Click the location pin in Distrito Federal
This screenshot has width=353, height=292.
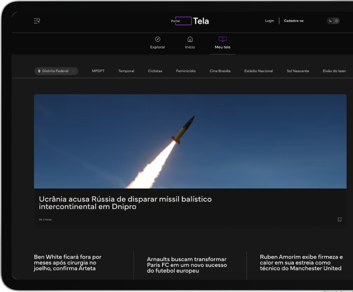point(39,71)
